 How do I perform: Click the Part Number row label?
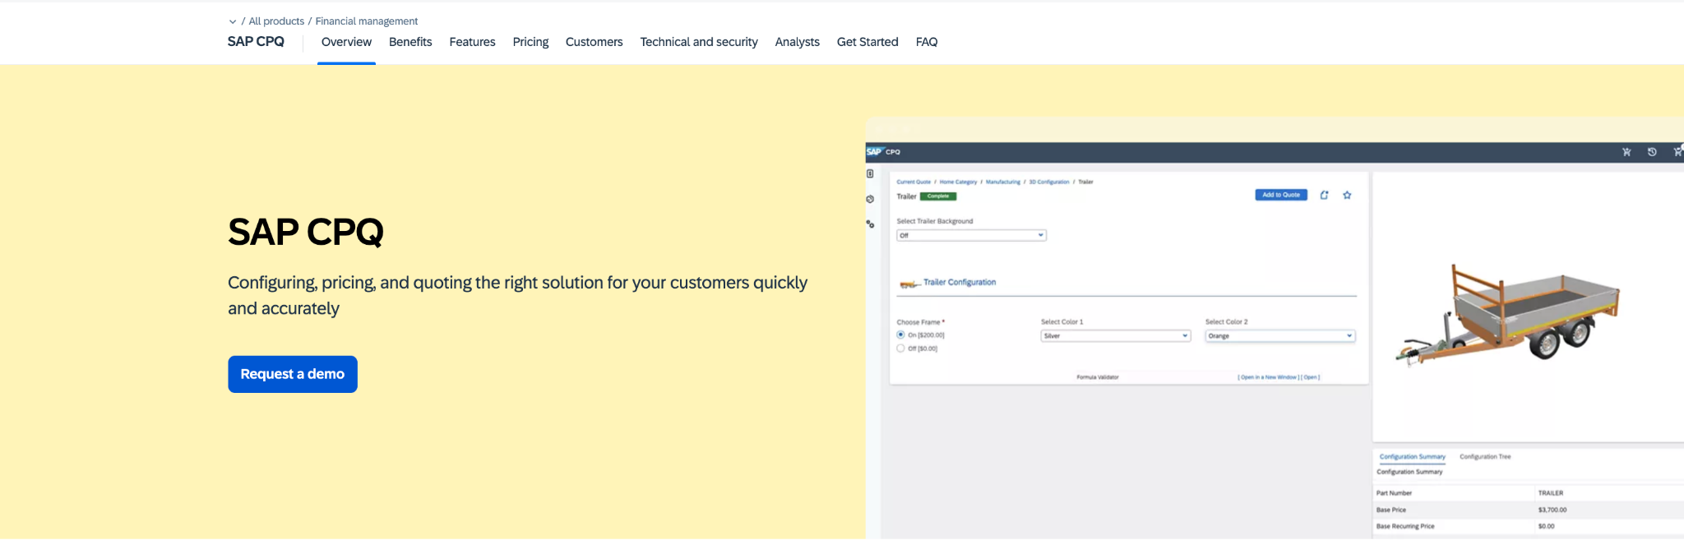point(1394,493)
